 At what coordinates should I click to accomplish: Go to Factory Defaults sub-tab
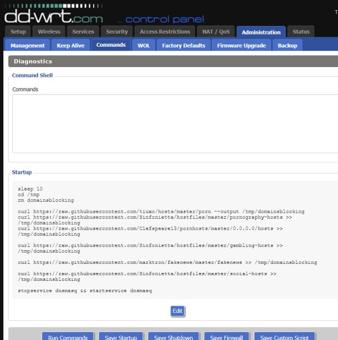(x=184, y=45)
